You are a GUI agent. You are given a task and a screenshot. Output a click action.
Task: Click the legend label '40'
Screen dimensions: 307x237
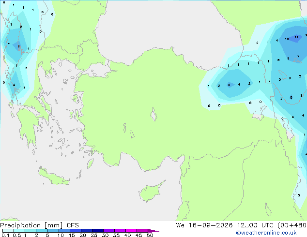(x=127, y=235)
